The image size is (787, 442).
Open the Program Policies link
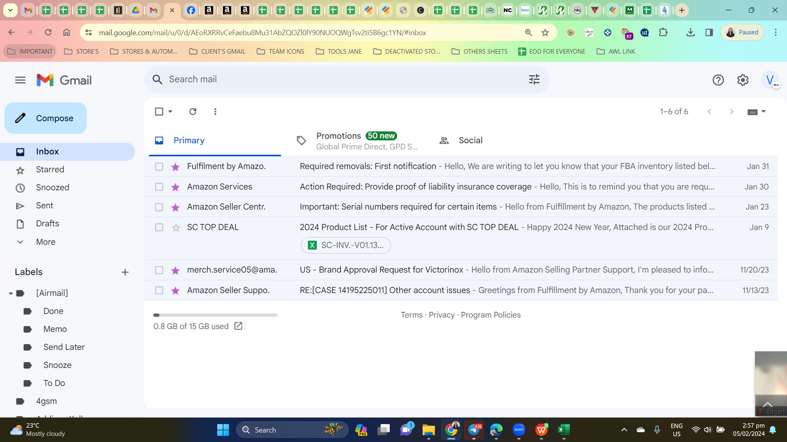coord(491,315)
